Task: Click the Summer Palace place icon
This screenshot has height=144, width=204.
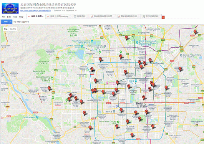Action: tap(81, 46)
